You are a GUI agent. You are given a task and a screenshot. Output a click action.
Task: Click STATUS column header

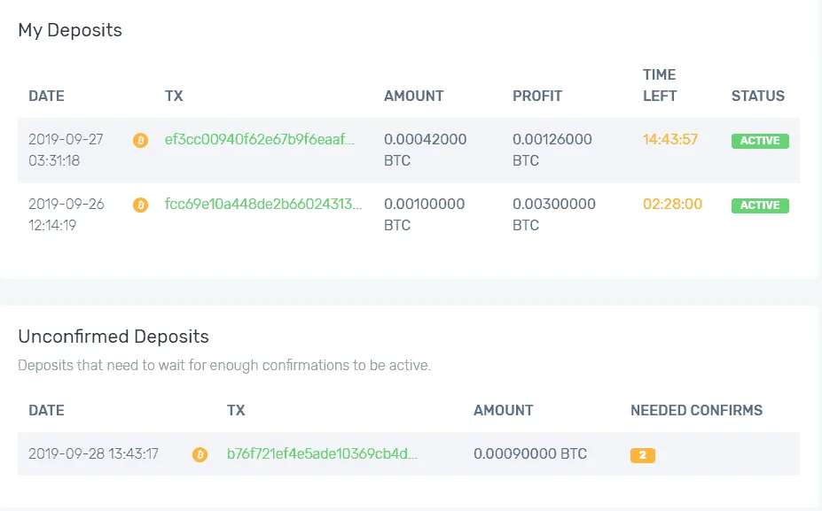pyautogui.click(x=758, y=96)
